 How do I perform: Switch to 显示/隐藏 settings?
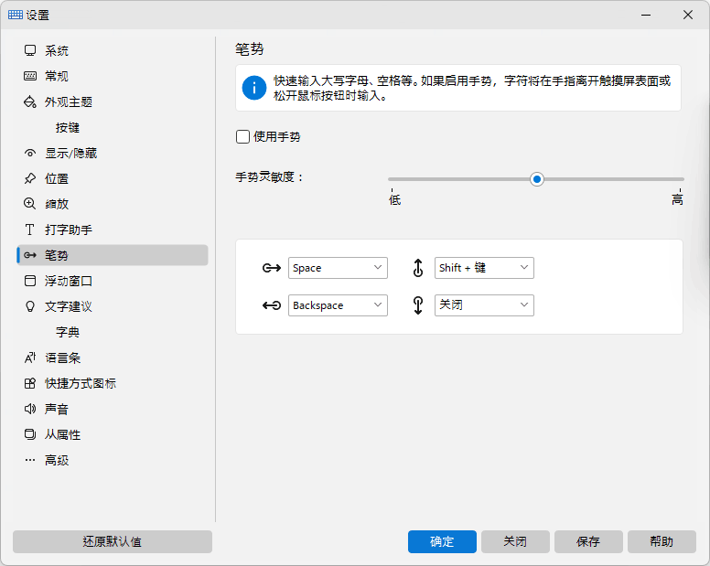coord(113,154)
